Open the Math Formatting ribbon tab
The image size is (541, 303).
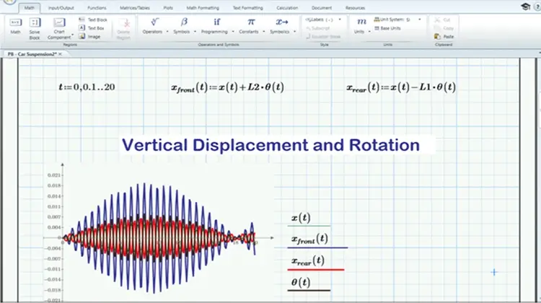203,8
